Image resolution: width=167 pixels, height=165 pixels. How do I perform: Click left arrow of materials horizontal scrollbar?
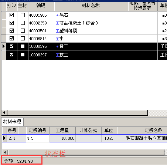[x=4, y=113]
